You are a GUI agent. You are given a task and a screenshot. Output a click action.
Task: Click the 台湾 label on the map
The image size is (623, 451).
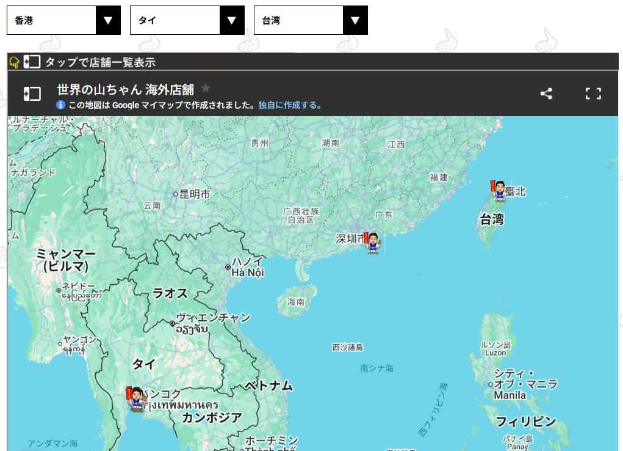491,219
